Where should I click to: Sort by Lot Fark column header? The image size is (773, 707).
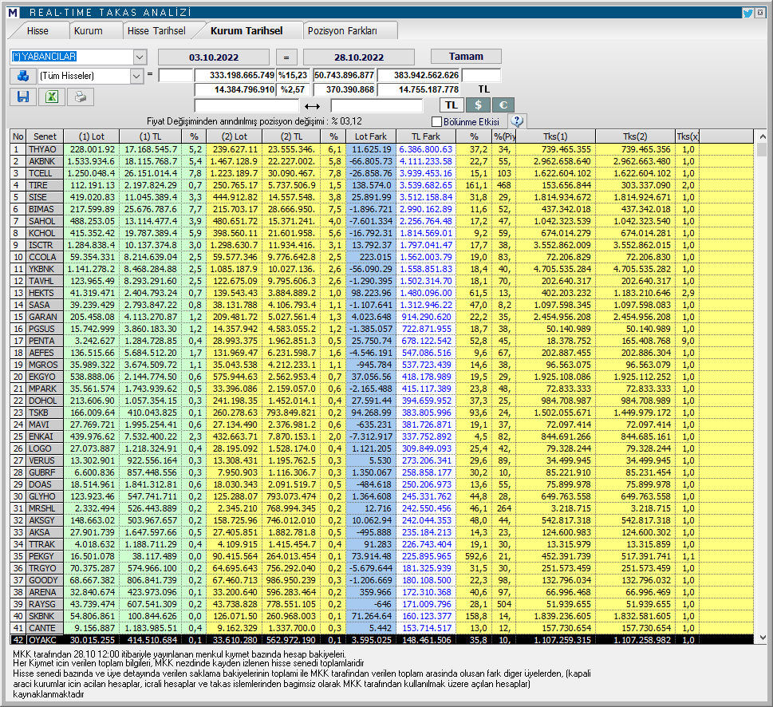coord(371,136)
